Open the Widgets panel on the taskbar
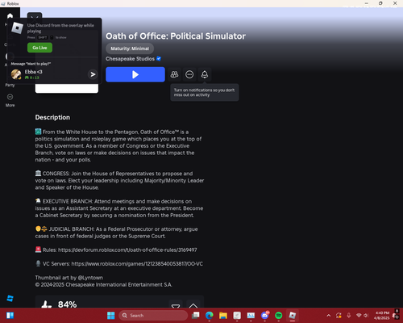This screenshot has width=403, height=323. 10,315
